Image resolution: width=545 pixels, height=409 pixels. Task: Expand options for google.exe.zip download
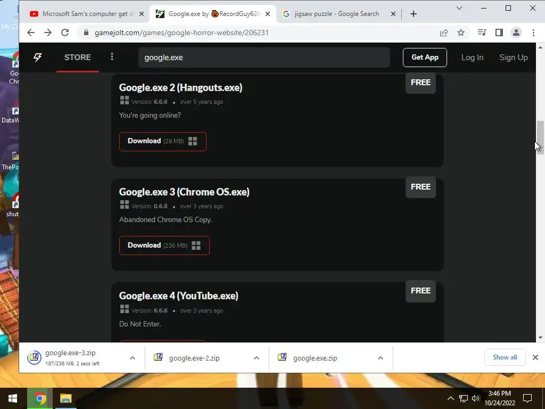click(x=381, y=358)
